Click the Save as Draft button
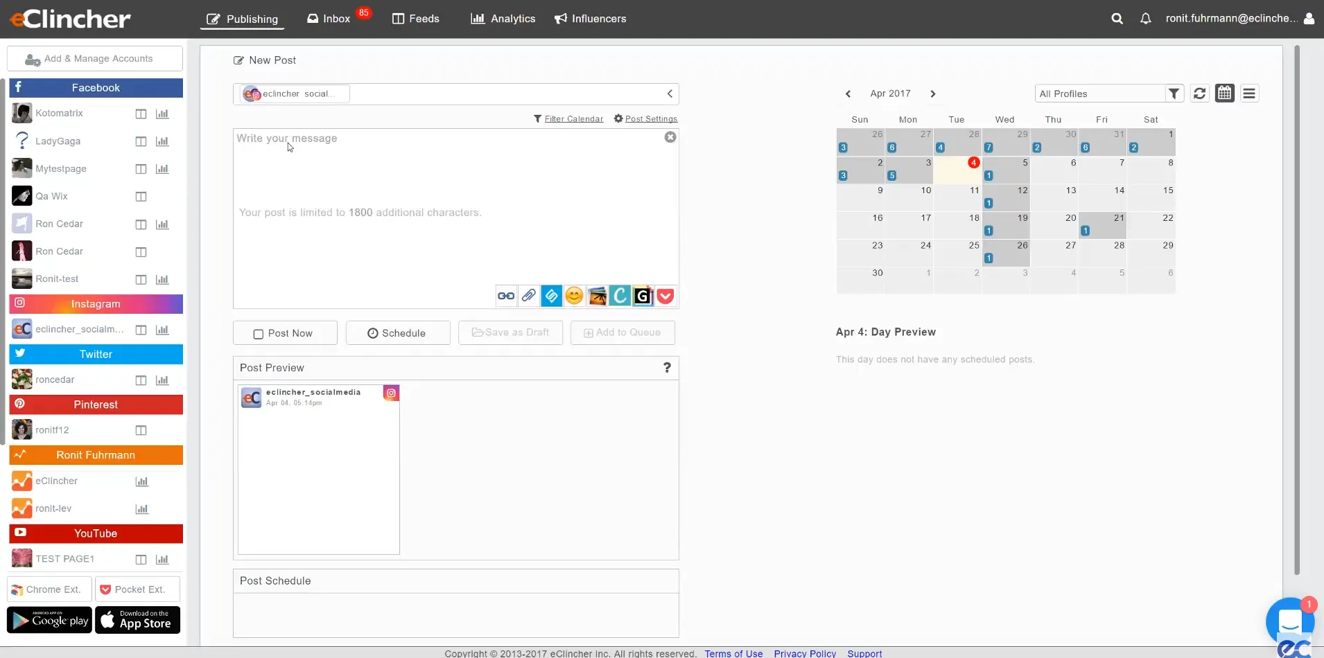 click(x=509, y=332)
